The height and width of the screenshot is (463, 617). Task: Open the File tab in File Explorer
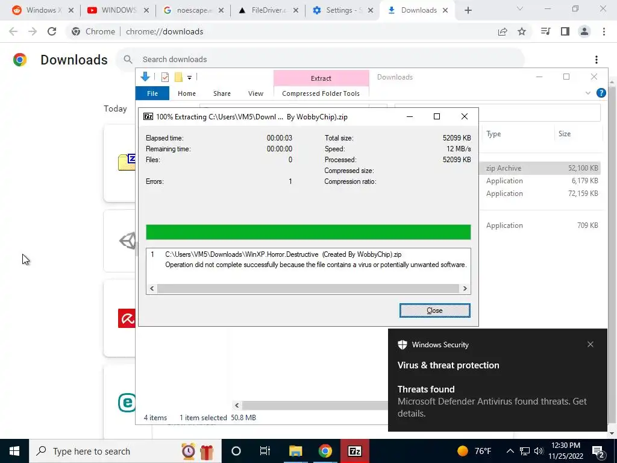[152, 93]
